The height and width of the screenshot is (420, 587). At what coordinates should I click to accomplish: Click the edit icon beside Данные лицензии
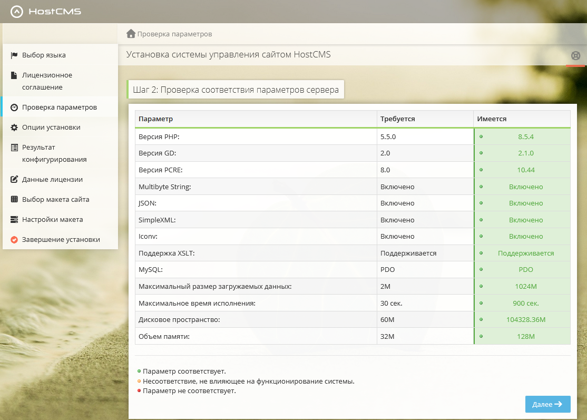tap(14, 179)
